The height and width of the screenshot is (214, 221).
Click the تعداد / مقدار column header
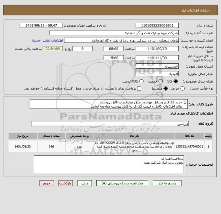tap(51, 136)
